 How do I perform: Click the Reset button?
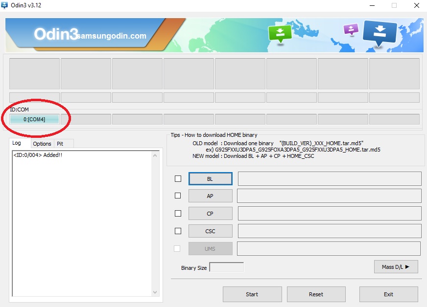pyautogui.click(x=316, y=294)
